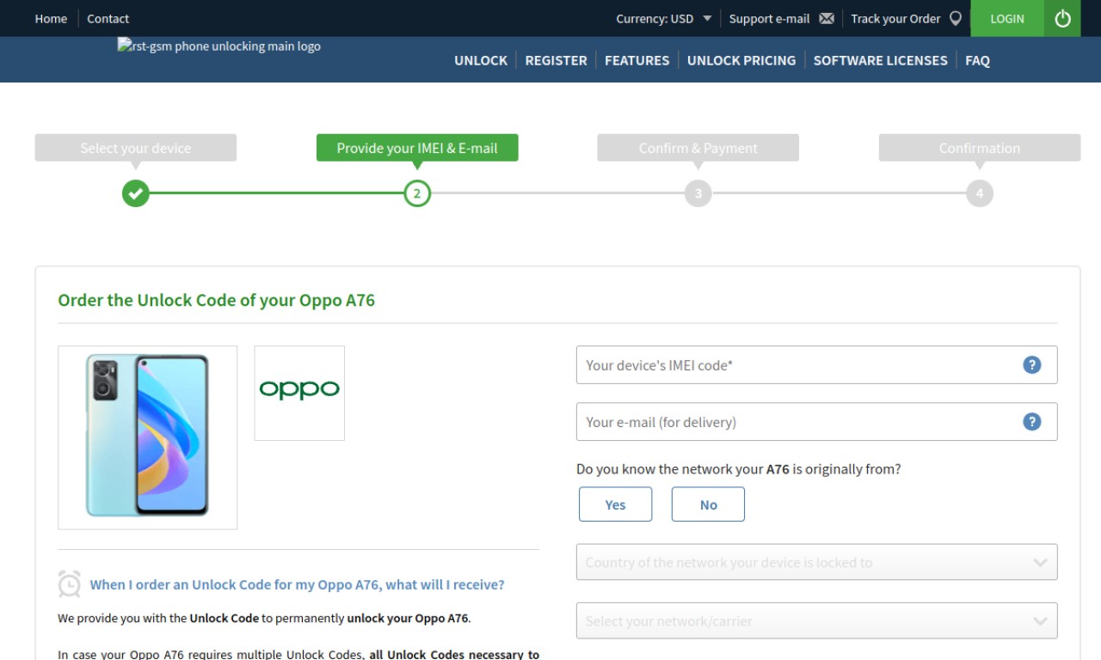Open the IMEI code help question icon
Screen dimensions: 1101x660
point(1032,365)
